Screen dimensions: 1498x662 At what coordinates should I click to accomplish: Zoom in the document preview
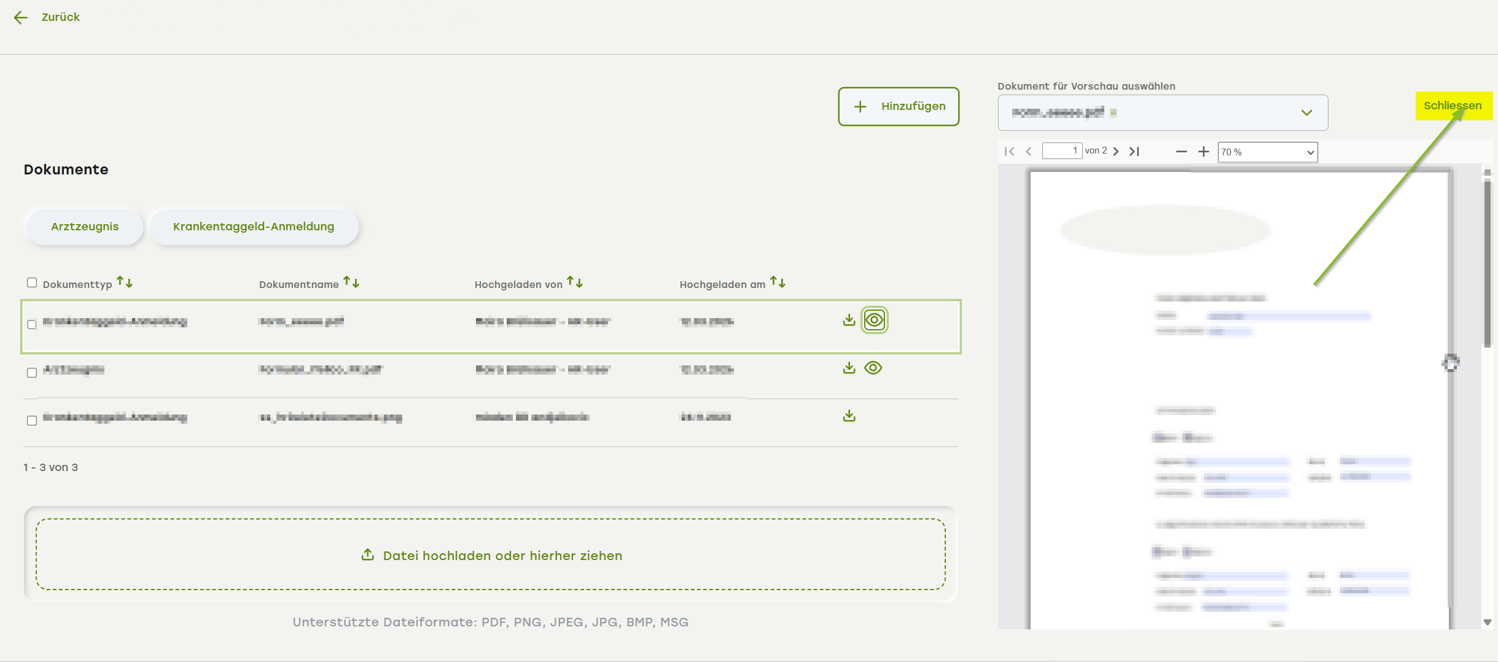tap(1203, 152)
